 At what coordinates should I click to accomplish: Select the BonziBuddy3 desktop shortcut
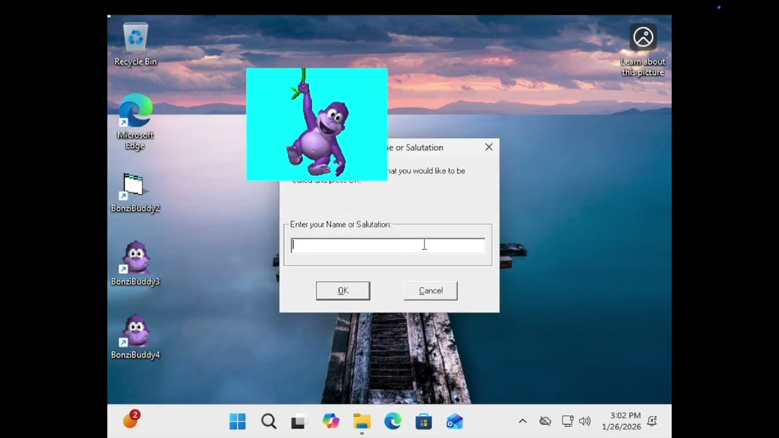[x=135, y=263]
